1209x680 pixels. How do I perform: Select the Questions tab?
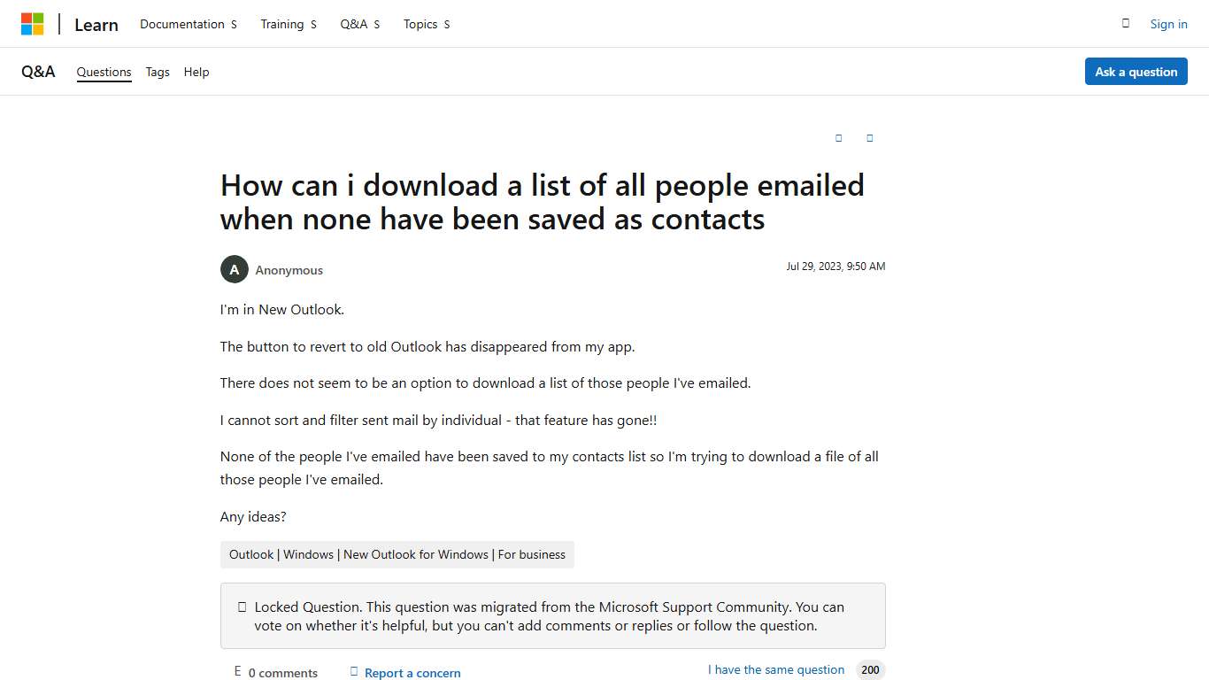pyautogui.click(x=104, y=72)
